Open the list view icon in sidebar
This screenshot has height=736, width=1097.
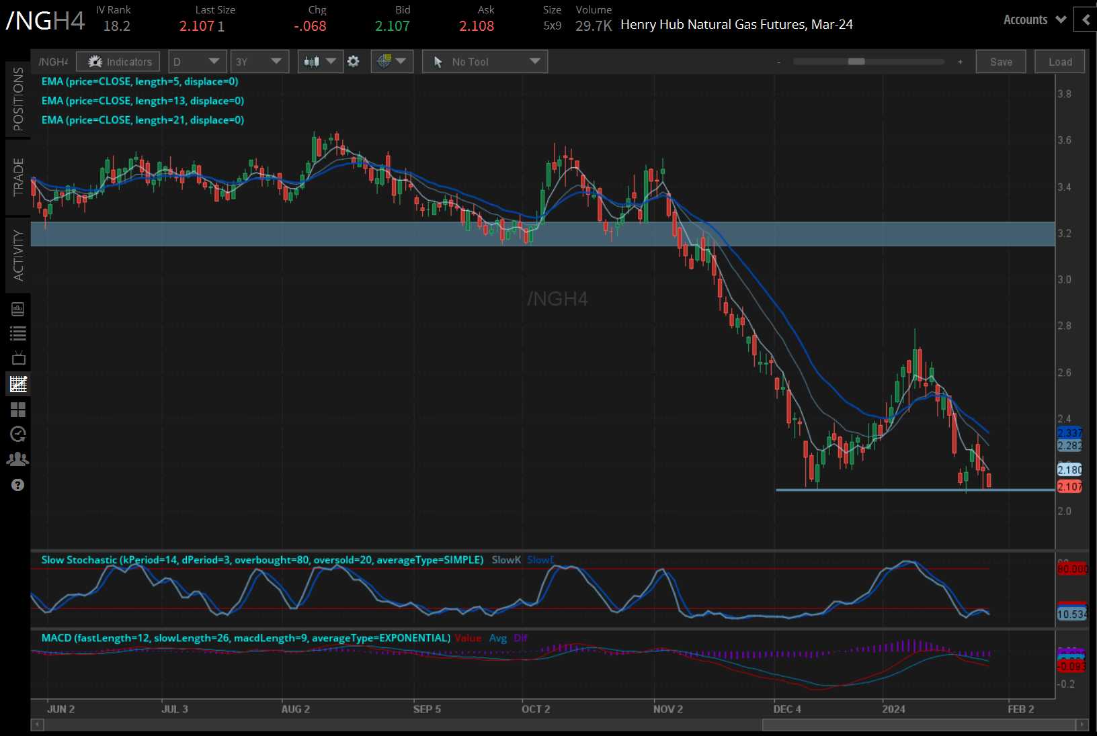coord(18,333)
